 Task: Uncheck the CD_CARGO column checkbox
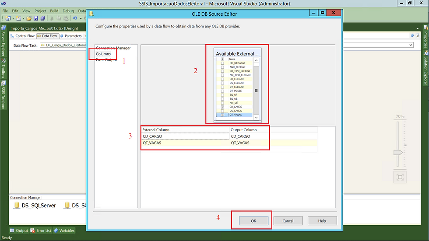click(222, 107)
